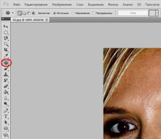Choose Add to selection mode icon
Image resolution: width=161 pixels, height=139 pixels.
24,13
